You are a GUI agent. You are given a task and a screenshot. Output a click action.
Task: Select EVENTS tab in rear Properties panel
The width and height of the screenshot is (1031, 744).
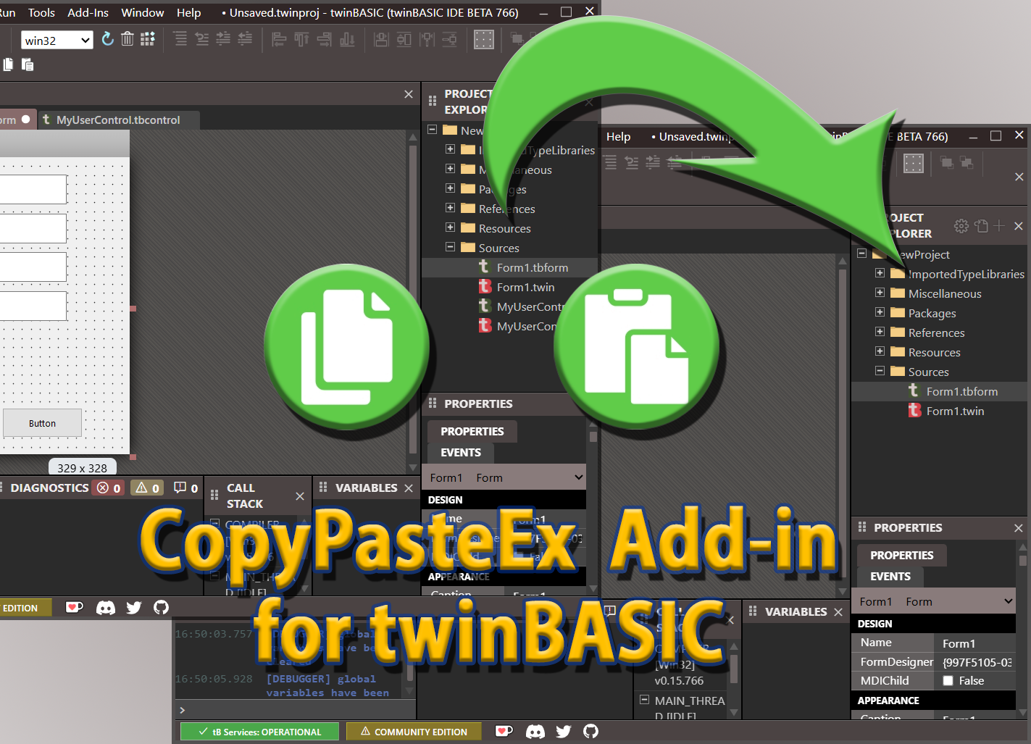coord(461,453)
